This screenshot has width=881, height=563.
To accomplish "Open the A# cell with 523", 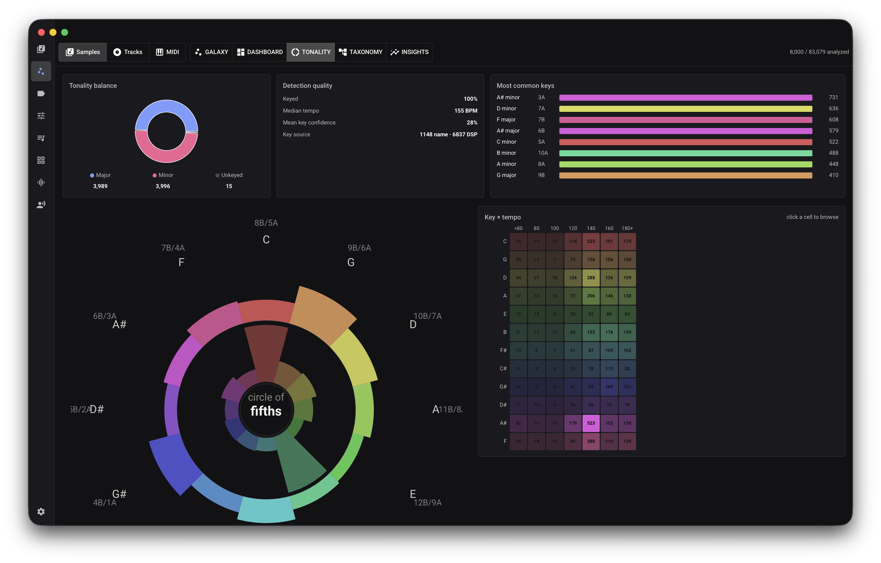I will pos(591,423).
